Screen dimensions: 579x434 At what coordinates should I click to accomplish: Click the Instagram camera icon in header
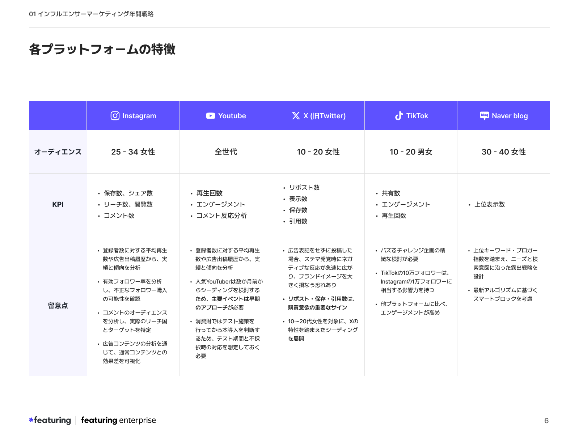(x=115, y=116)
